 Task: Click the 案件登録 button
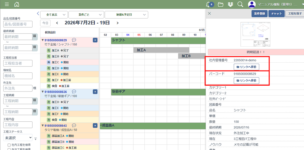(259, 14)
